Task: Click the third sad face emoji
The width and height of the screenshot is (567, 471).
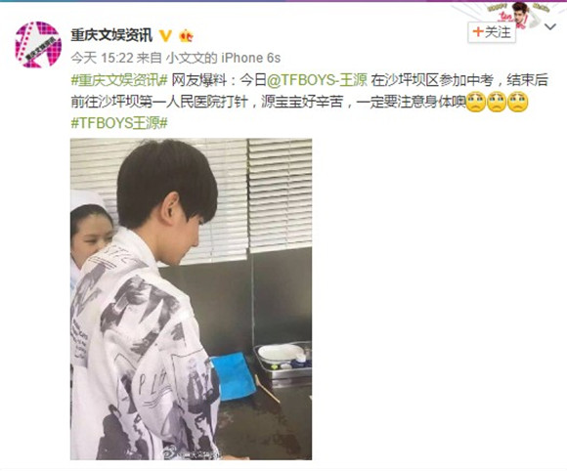Action: pyautogui.click(x=518, y=103)
